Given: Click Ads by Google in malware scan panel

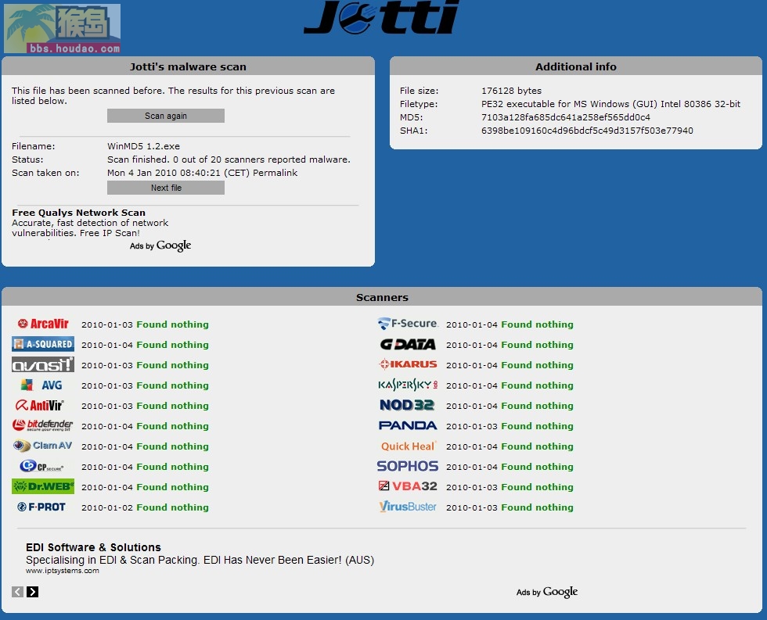Looking at the screenshot, I should [x=160, y=245].
